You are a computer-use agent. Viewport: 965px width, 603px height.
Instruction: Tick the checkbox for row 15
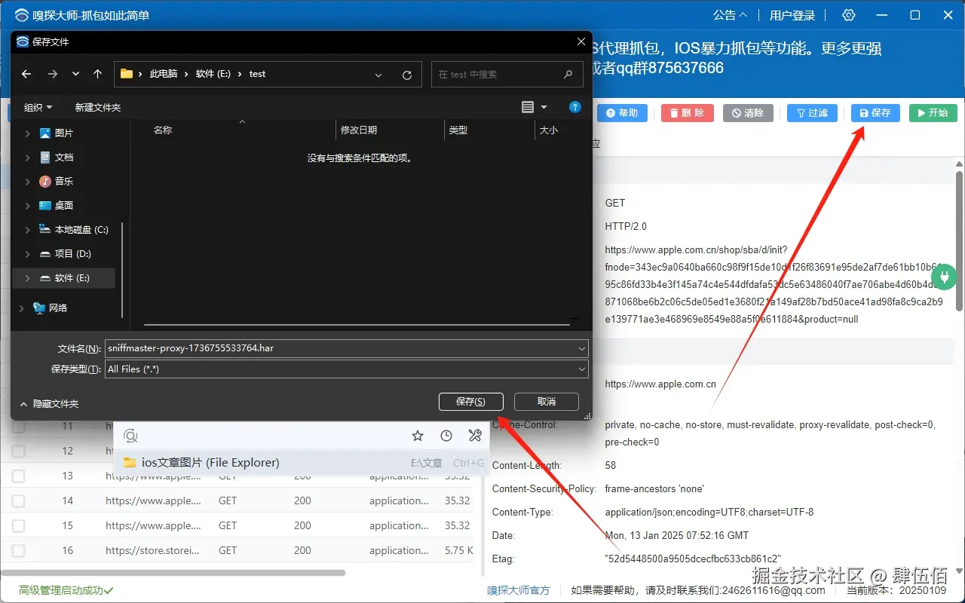18,526
